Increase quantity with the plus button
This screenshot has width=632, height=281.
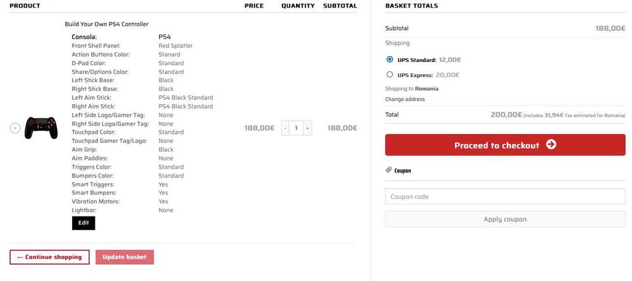point(308,128)
